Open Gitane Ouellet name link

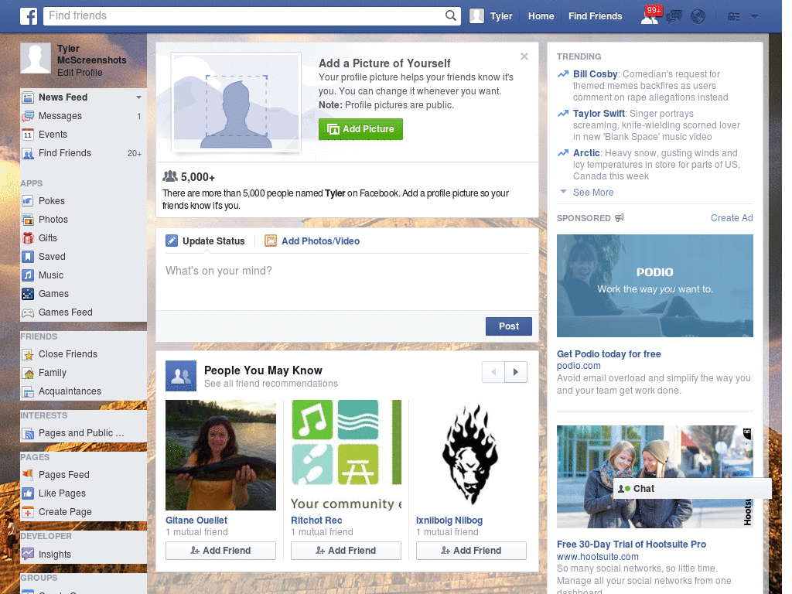(x=196, y=521)
